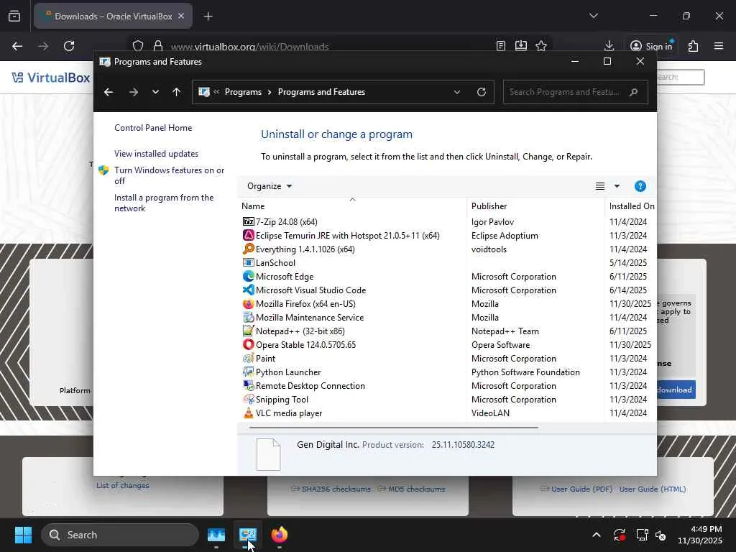Open Control Panel Home link
This screenshot has width=736, height=552.
click(153, 128)
